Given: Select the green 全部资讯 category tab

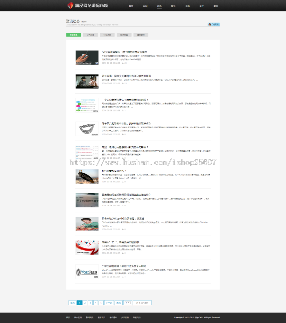Looking at the screenshot, I should (73, 35).
